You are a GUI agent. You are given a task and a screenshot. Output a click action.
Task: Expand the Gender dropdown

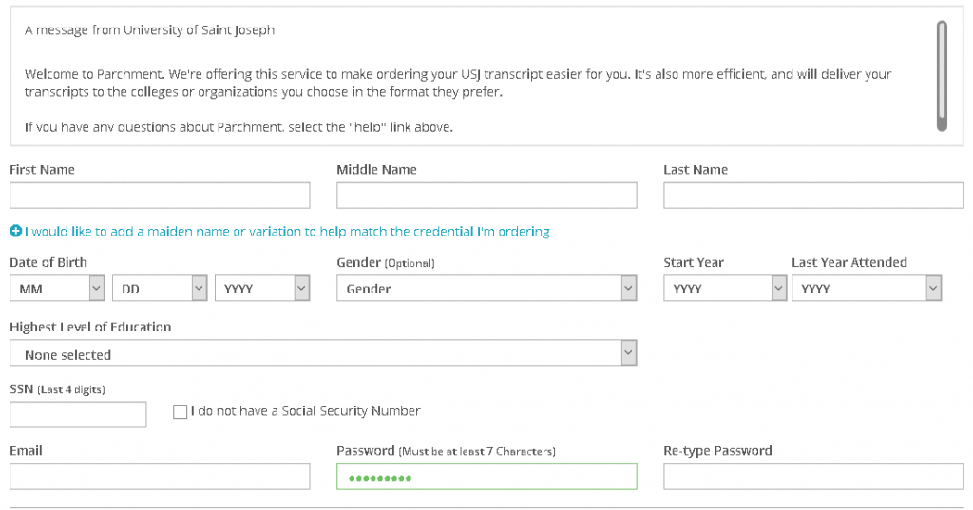(x=486, y=289)
